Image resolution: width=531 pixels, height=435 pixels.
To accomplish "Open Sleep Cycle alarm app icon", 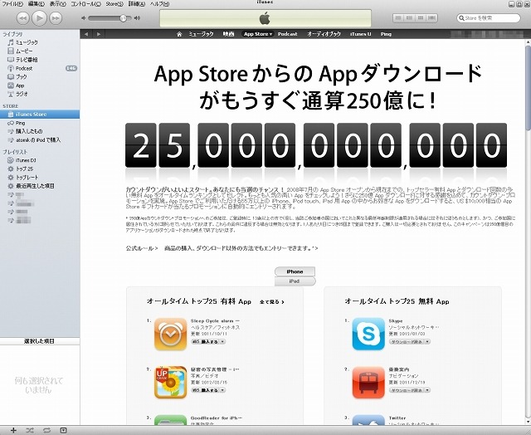I will click(x=170, y=334).
